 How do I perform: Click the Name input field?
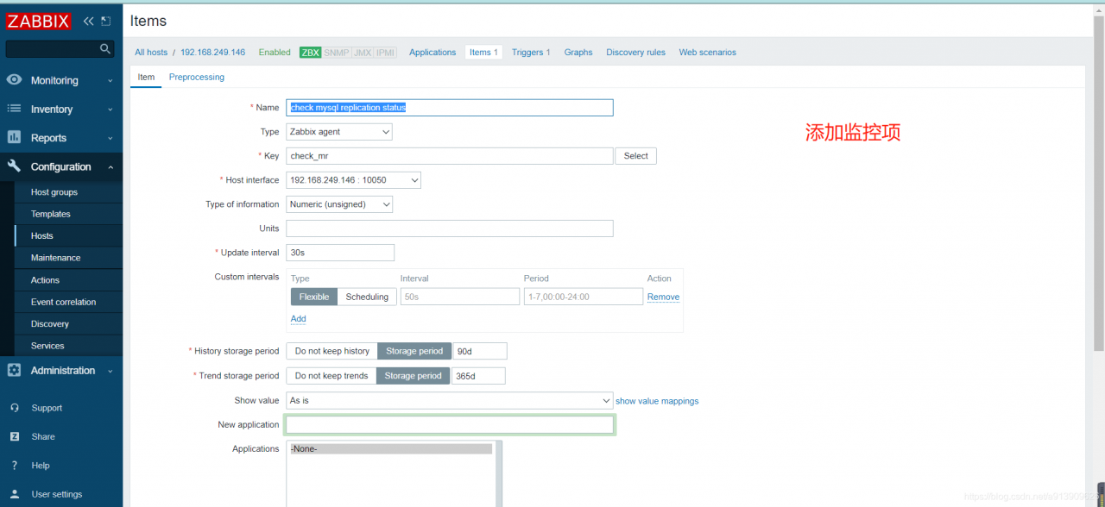point(450,108)
